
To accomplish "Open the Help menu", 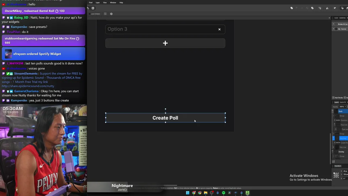I will (121, 2).
